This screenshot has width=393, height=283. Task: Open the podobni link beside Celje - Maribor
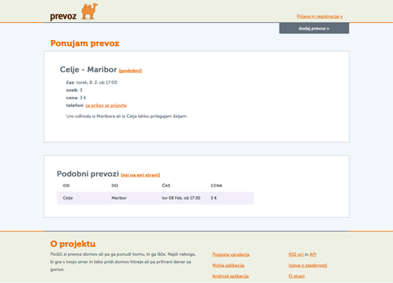pyautogui.click(x=130, y=71)
